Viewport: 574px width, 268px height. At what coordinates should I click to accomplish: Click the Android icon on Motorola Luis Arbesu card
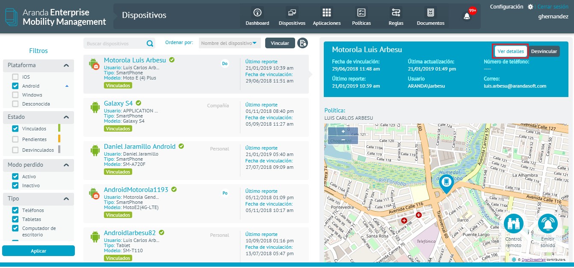tap(95, 64)
